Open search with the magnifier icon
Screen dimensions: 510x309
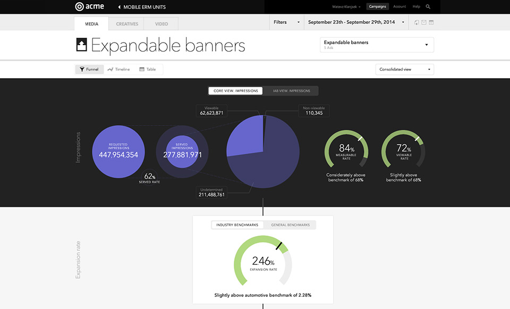point(428,6)
